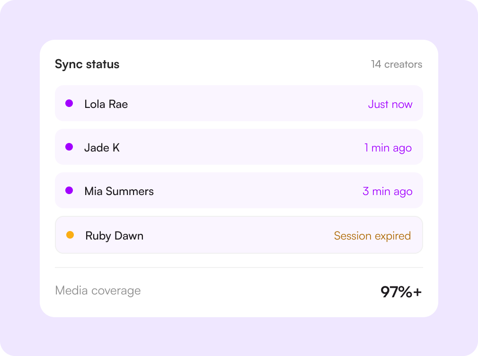Screen dimensions: 478x356
Task: Open the Jade K creator row
Action: [x=239, y=147]
